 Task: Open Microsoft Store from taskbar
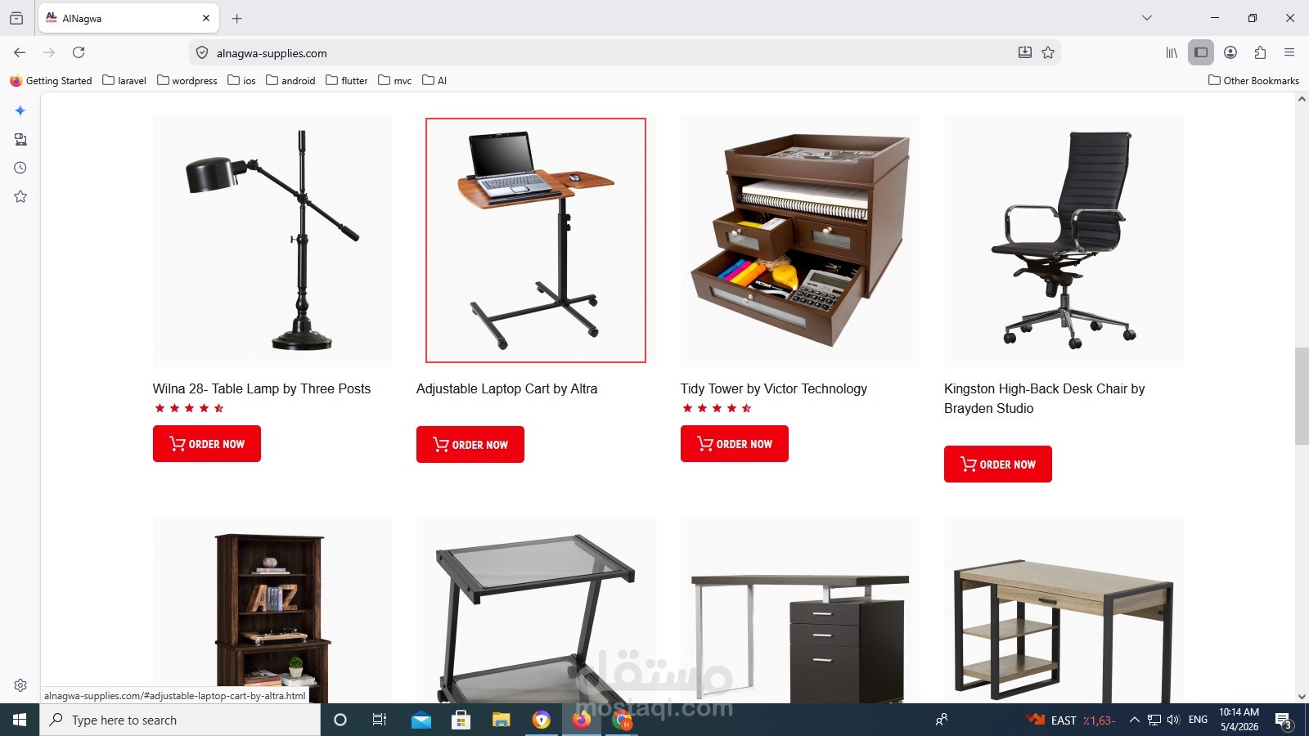[x=461, y=720]
